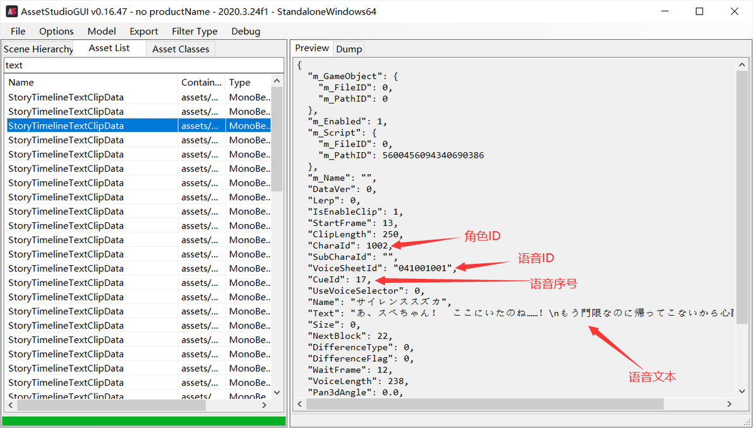Click the asset list horizontal scroll left arrow
This screenshot has height=428, width=753.
11,405
